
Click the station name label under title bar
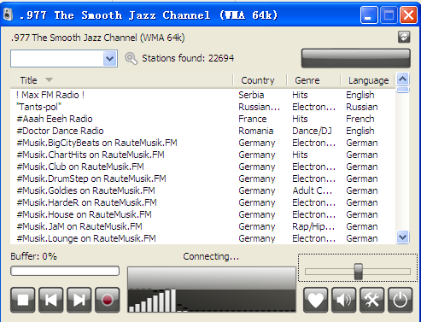coord(98,38)
